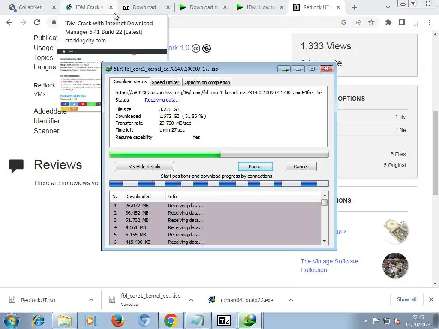The width and height of the screenshot is (439, 329).
Task: Click the IDM dialog title bar icon
Action: point(109,69)
